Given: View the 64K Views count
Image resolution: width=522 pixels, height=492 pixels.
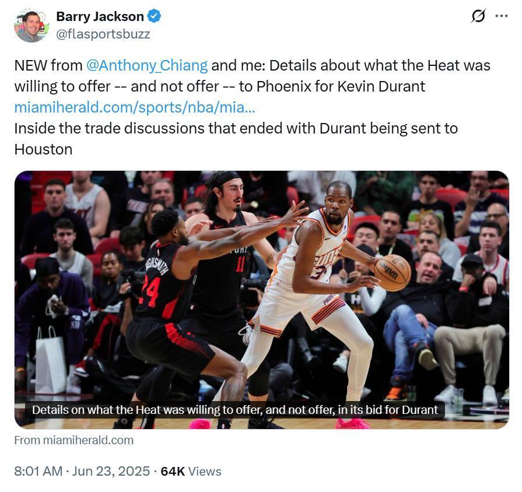Looking at the screenshot, I should coord(191,472).
